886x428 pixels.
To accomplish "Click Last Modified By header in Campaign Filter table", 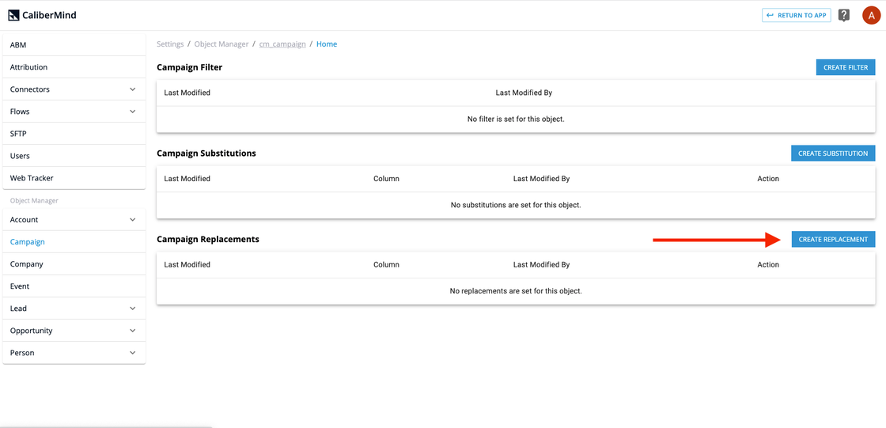I will click(x=524, y=93).
